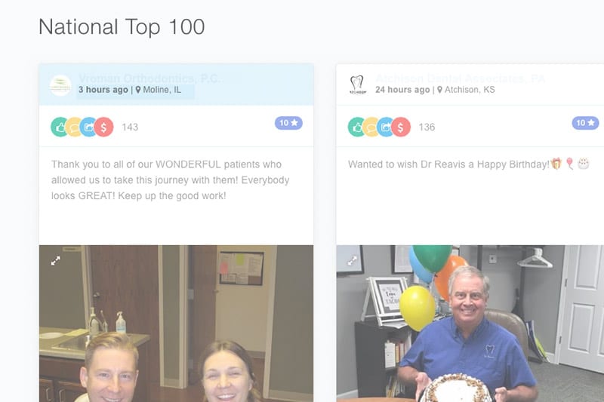Click the green like icon on Atchison post

tap(356, 127)
